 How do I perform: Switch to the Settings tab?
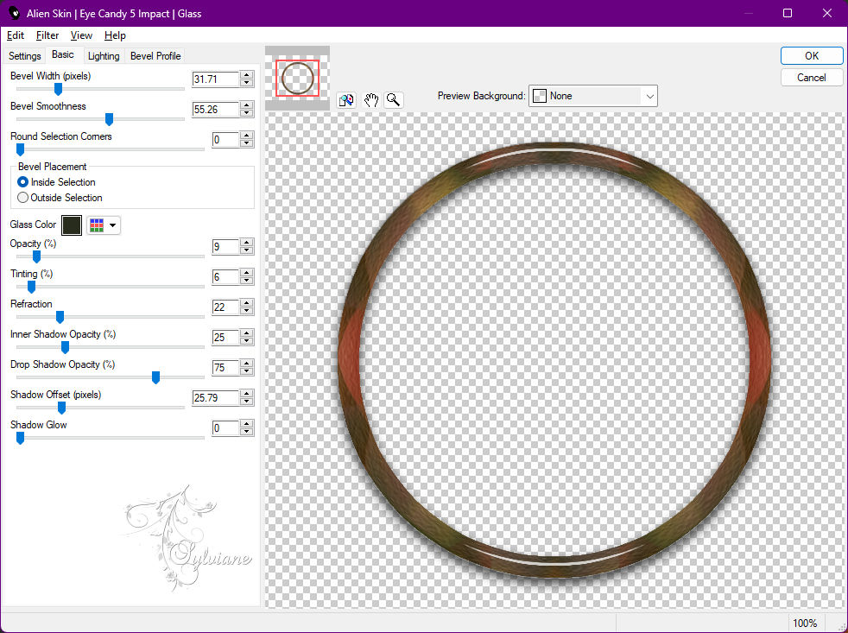pos(24,56)
